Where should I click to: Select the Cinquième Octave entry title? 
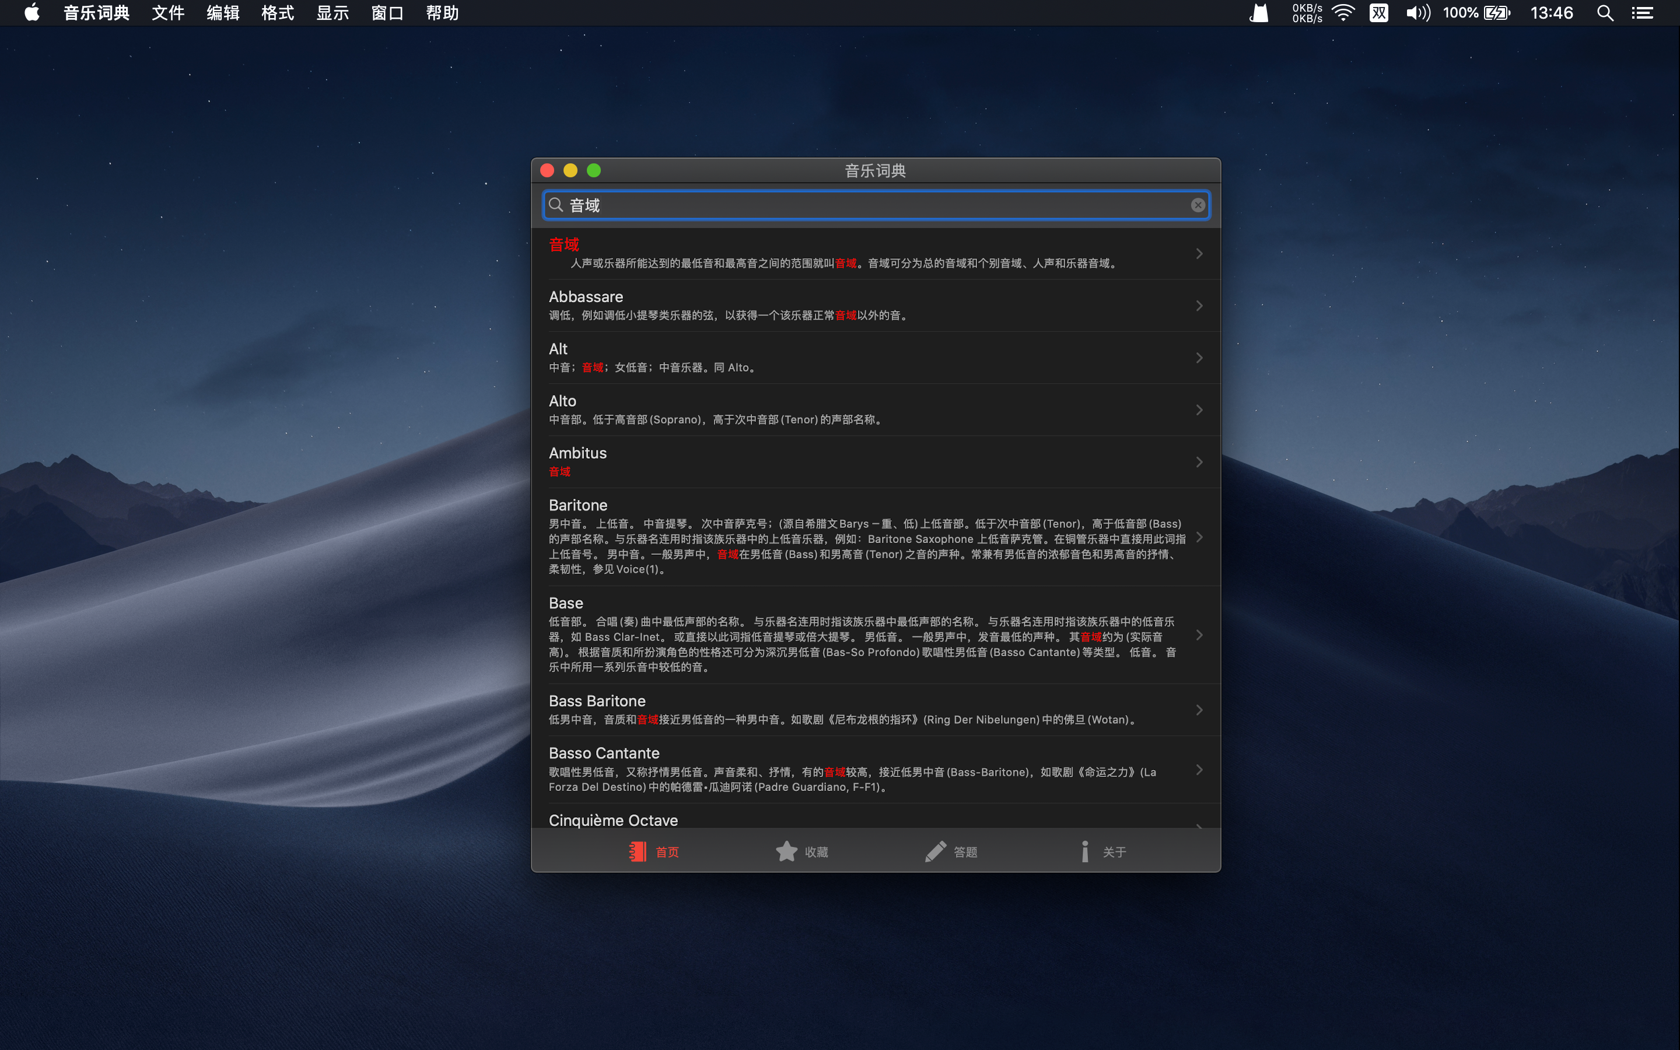613,820
